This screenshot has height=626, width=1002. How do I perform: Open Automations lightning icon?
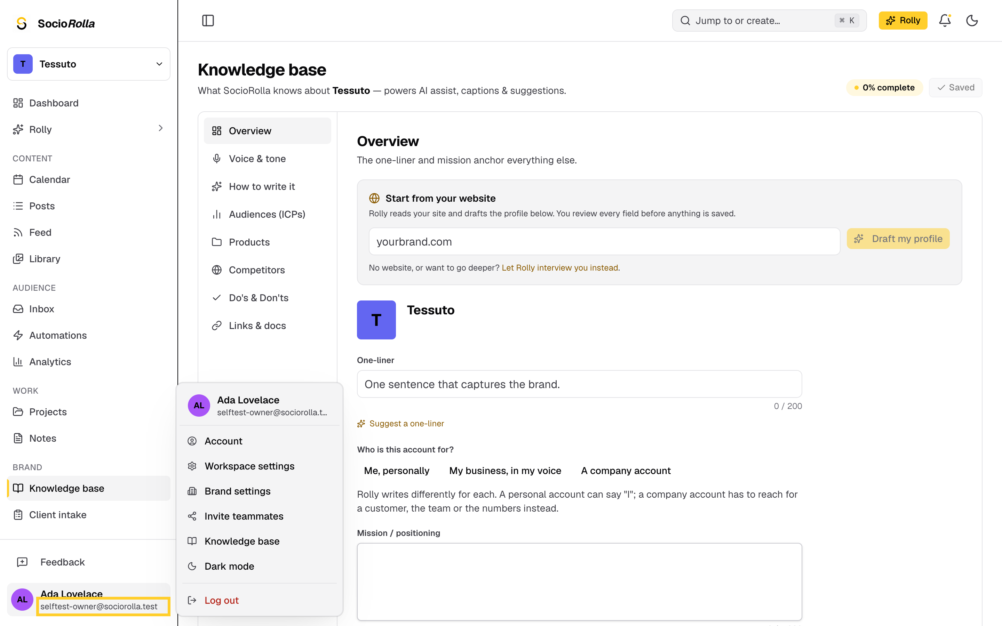[18, 335]
